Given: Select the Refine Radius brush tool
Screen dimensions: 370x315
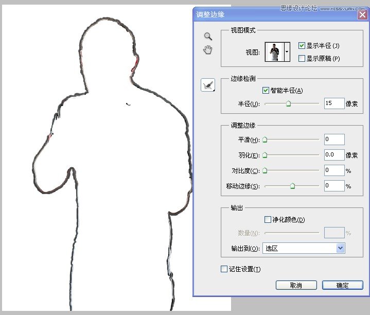Looking at the screenshot, I should [208, 85].
